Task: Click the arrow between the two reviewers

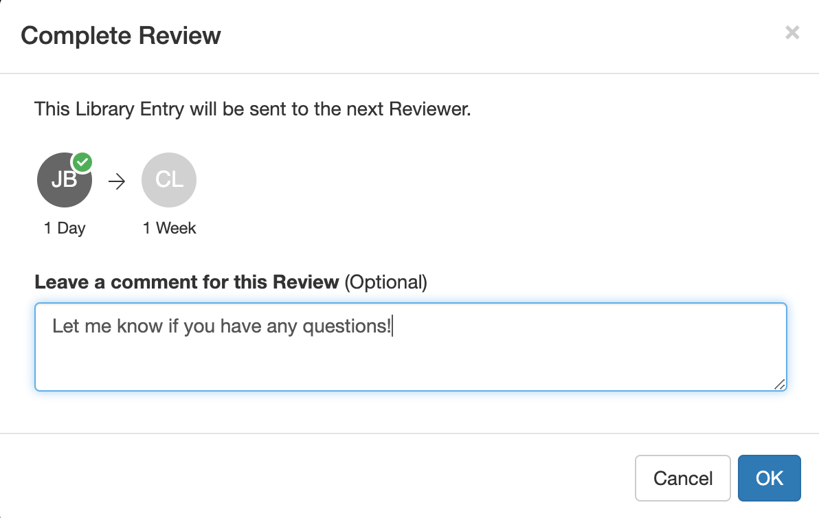Action: (117, 181)
